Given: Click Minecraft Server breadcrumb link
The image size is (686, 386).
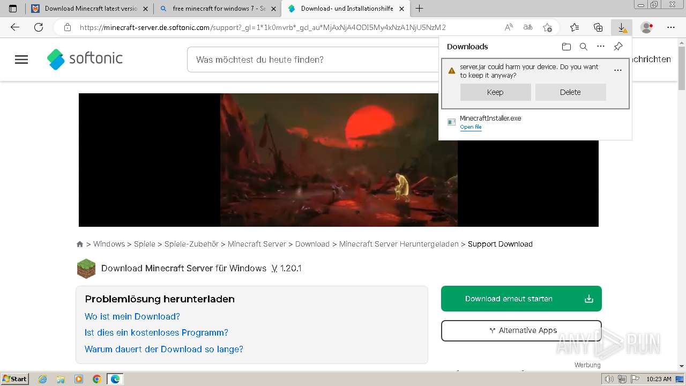Looking at the screenshot, I should click(x=257, y=244).
